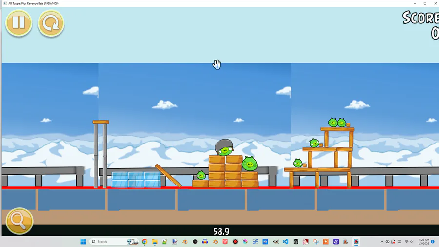
Task: Maximize the AB Toppat Pigs Revenge window
Action: click(425, 3)
